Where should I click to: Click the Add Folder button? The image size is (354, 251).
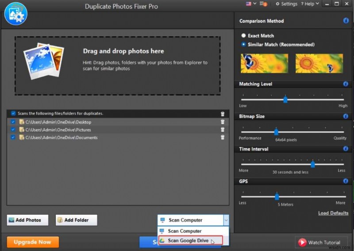point(76,220)
